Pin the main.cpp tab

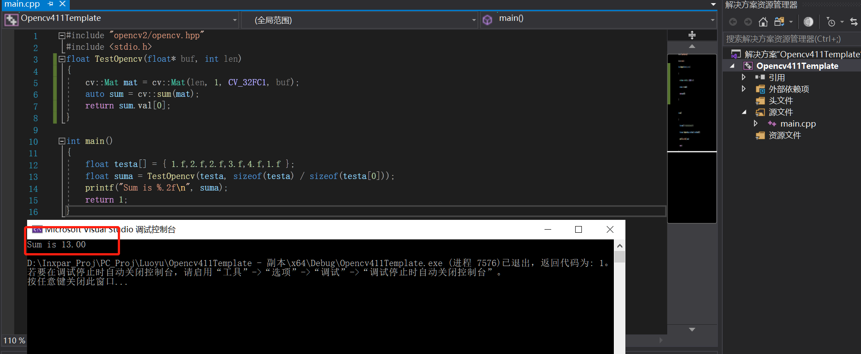point(50,4)
